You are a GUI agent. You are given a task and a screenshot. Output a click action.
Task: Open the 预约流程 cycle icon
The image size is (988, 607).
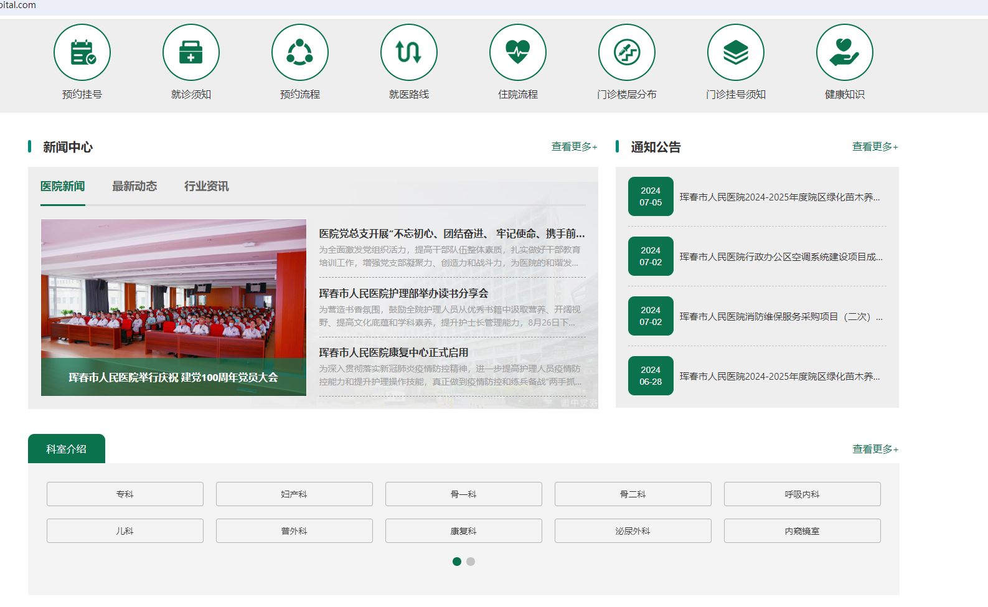click(300, 52)
